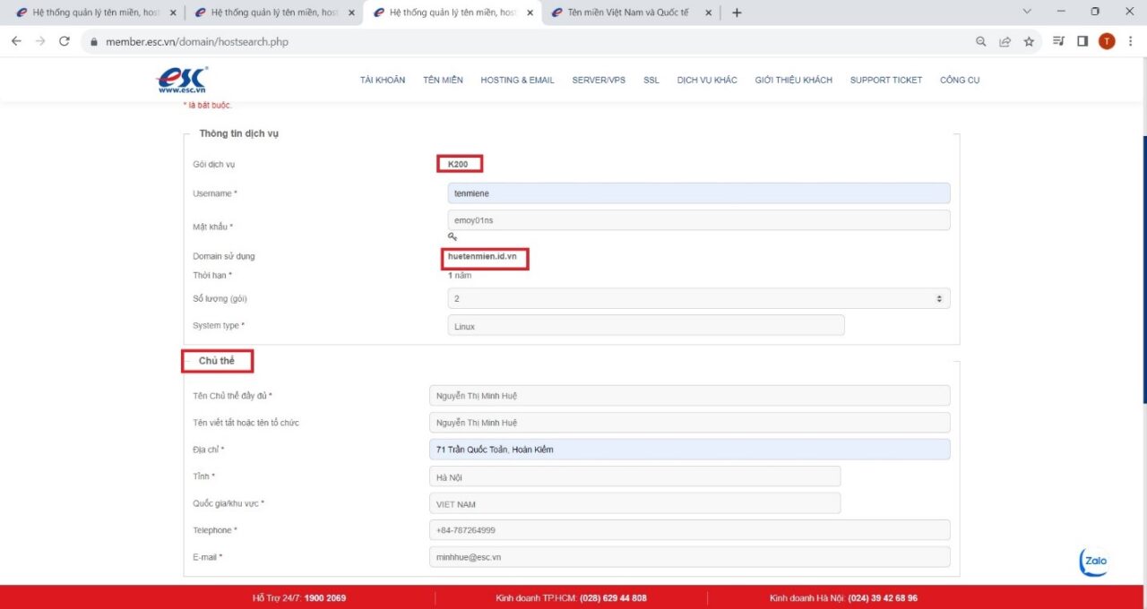Open the SUPPORT TICKET menu

[x=886, y=81]
